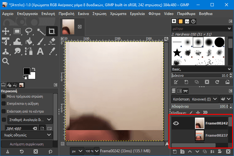This screenshot has width=234, height=156.
Task: Select the Fuzzy Select magic wand tool
Action: point(40,31)
